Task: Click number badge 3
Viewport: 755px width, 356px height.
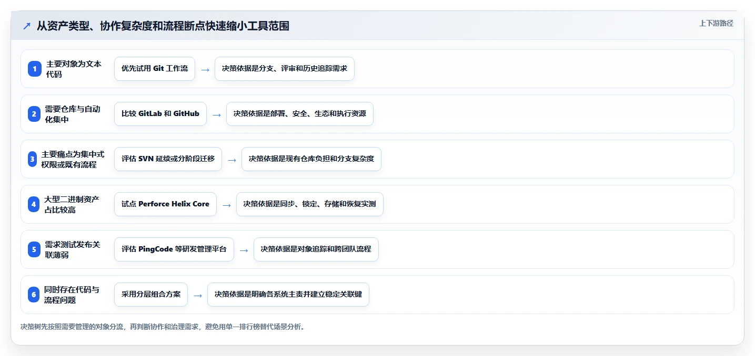Action: point(33,159)
